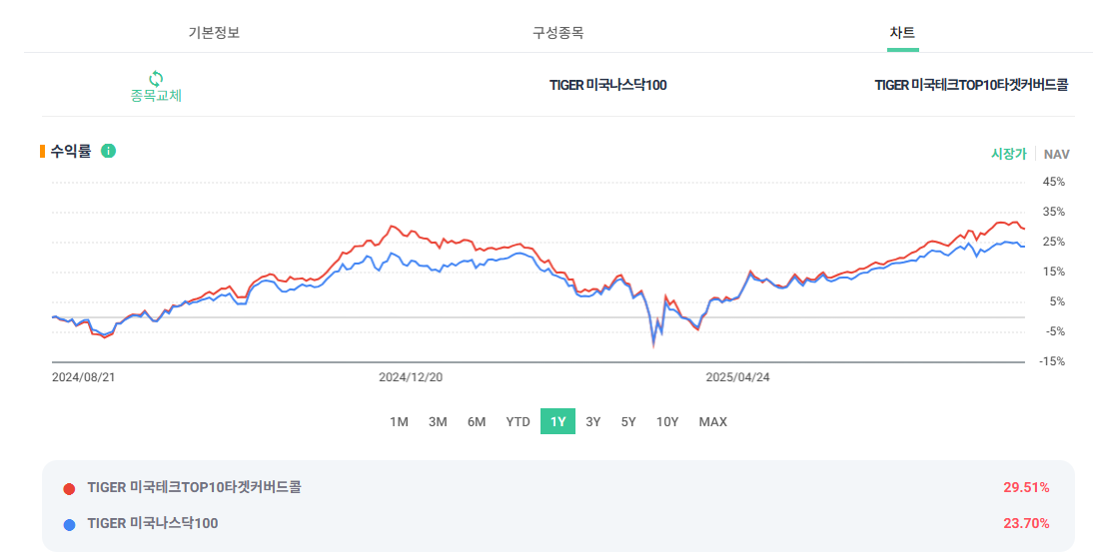Image resolution: width=1093 pixels, height=554 pixels.
Task: Select the YTD period
Action: [x=518, y=421]
